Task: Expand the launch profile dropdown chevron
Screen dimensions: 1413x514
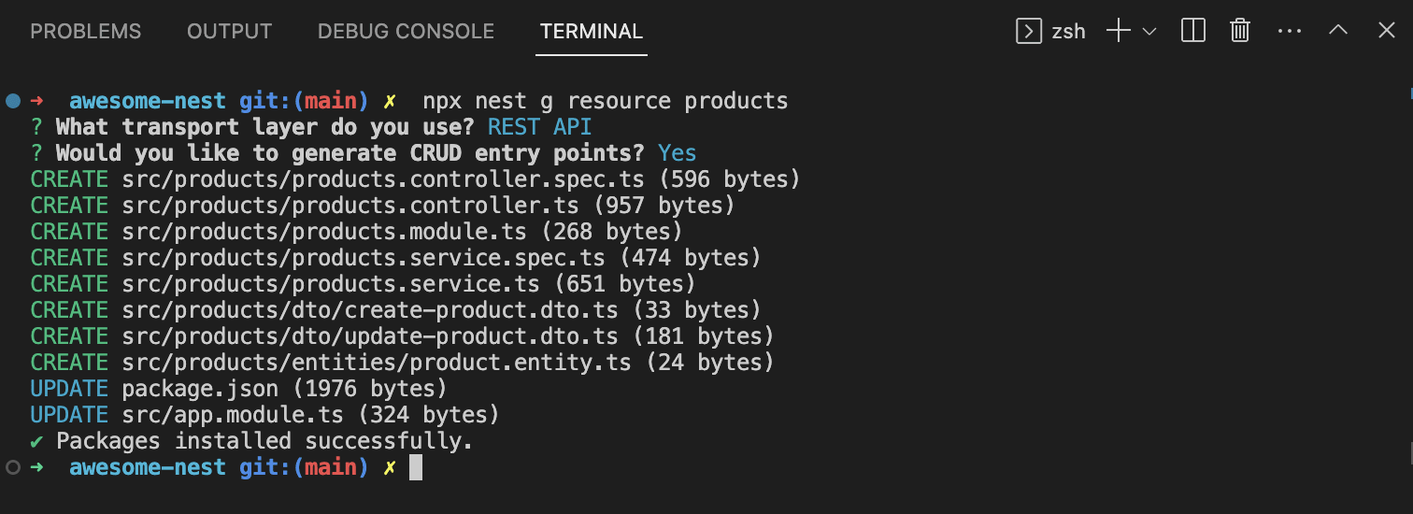Action: pos(1149,32)
